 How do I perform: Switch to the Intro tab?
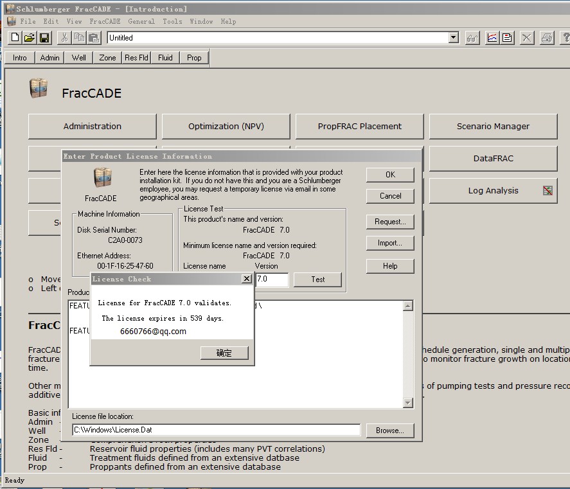[x=20, y=58]
